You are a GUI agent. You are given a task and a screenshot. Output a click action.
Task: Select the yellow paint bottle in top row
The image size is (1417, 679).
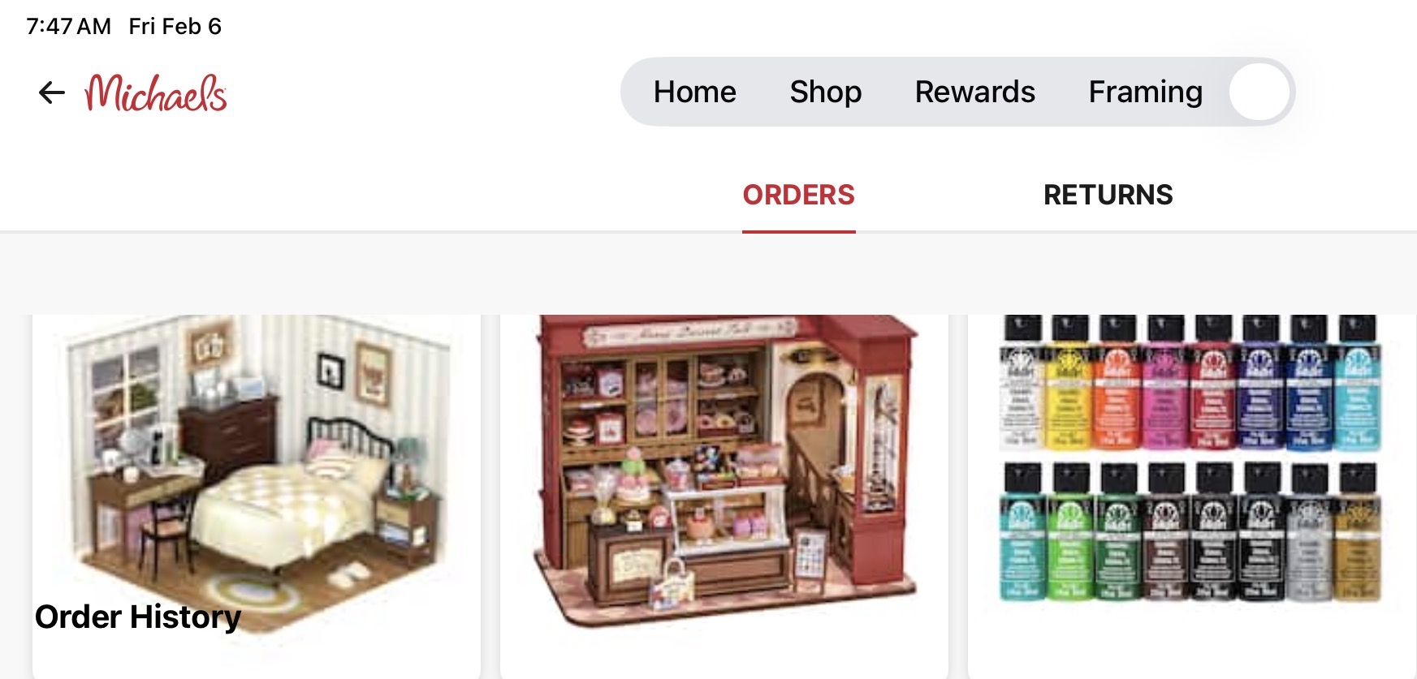pos(1069,382)
